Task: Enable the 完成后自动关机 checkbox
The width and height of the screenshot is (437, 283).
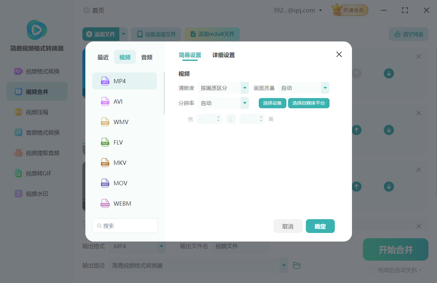Action: 373,270
